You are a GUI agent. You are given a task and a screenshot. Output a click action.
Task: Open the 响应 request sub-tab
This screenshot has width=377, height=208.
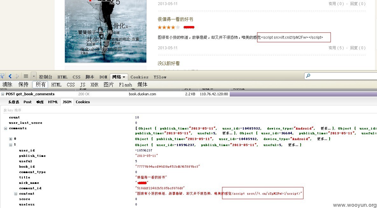tap(40, 102)
